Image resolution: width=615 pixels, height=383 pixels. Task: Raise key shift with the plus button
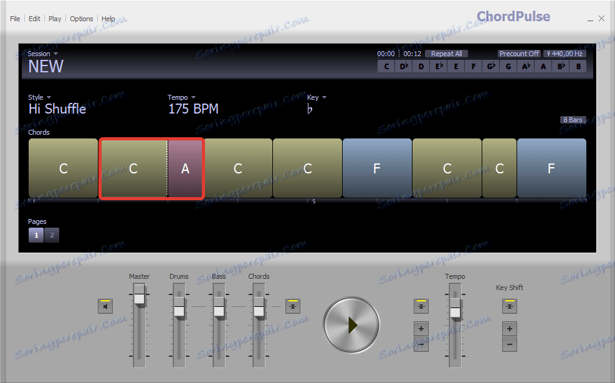coord(510,328)
